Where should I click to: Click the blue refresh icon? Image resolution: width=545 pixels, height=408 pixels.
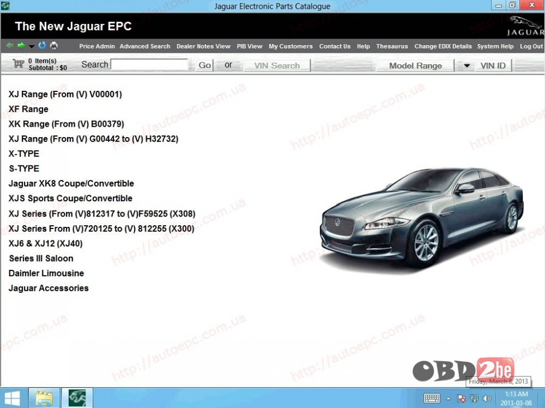coord(42,46)
